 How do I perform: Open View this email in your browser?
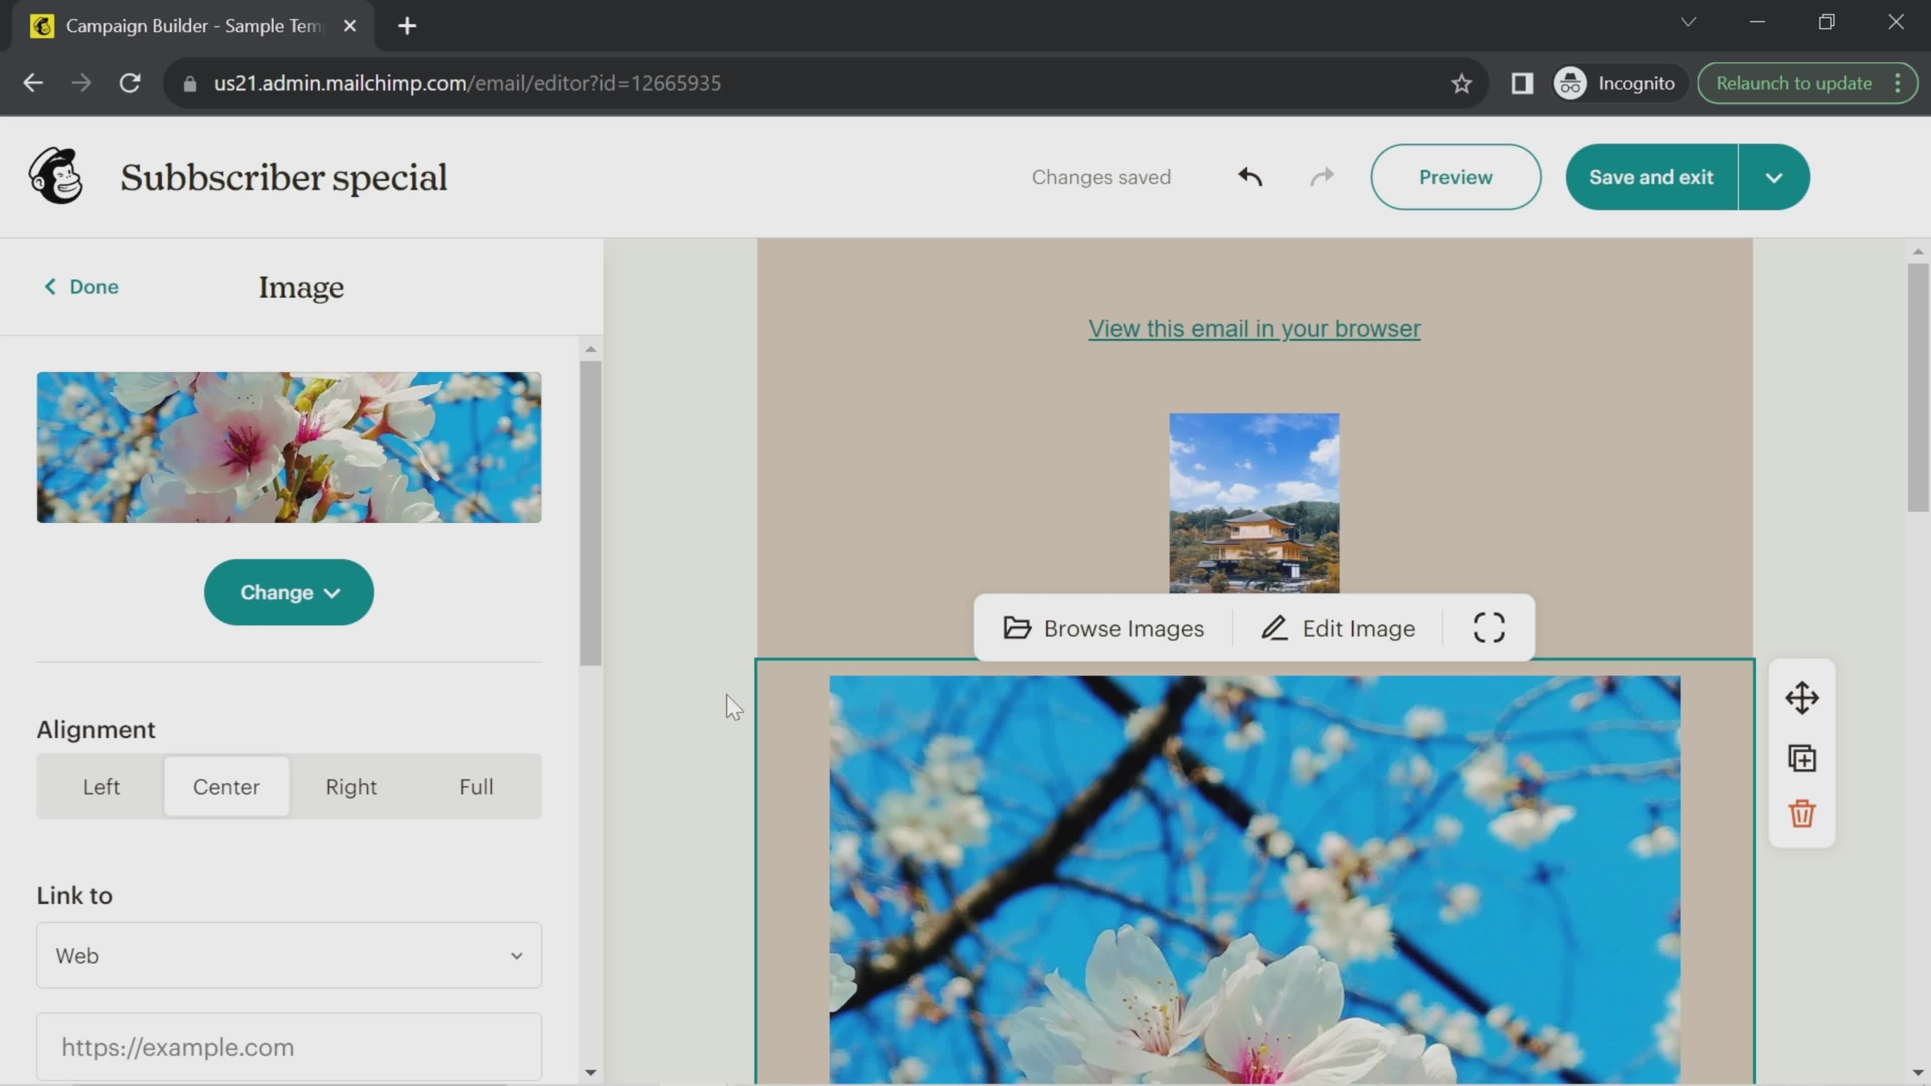[1255, 327]
